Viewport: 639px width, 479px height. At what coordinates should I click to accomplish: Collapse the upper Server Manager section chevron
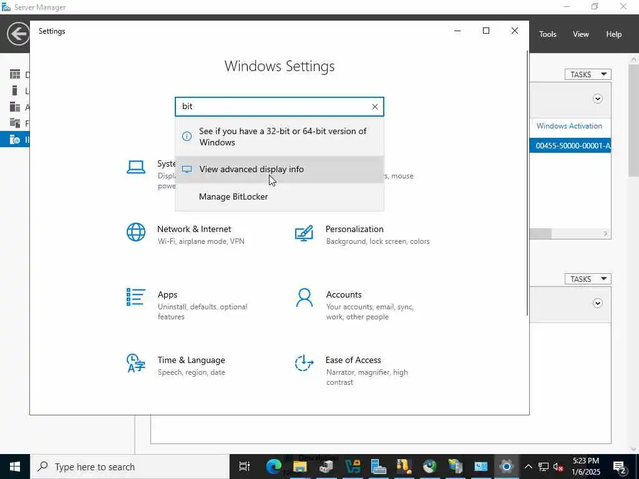[x=597, y=99]
